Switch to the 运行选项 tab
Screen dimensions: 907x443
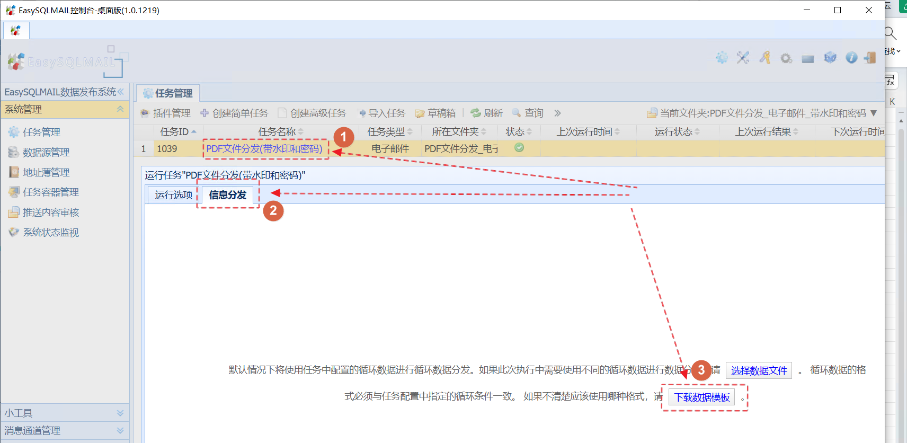[x=174, y=195]
